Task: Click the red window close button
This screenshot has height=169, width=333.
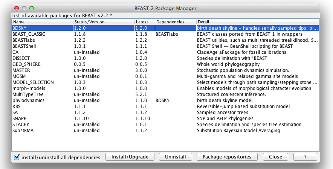Action: coord(16,8)
